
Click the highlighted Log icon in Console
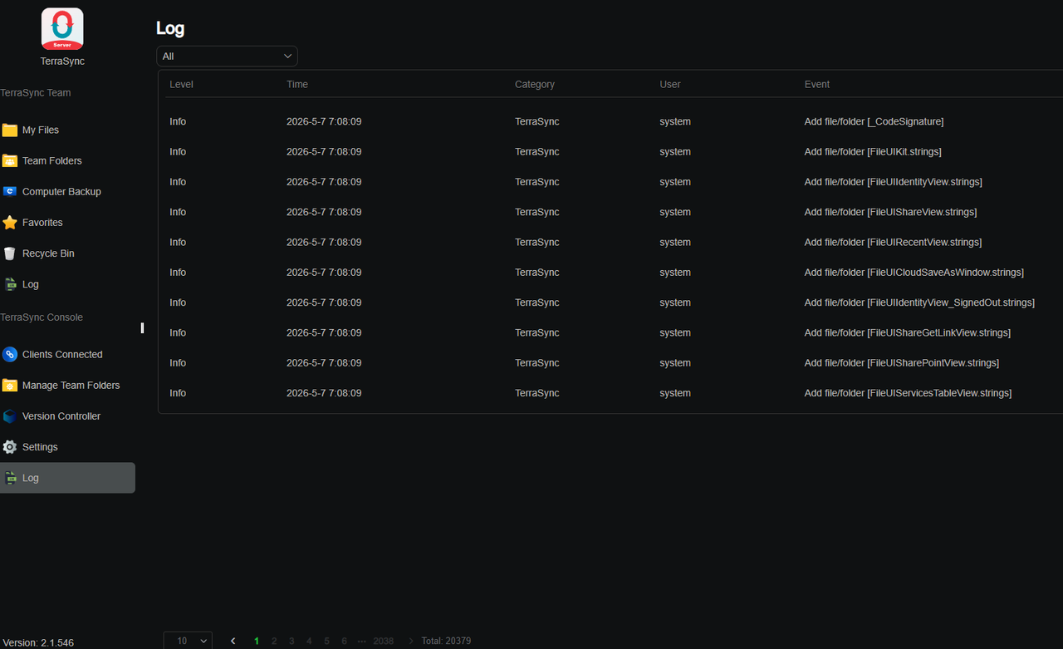click(x=10, y=478)
